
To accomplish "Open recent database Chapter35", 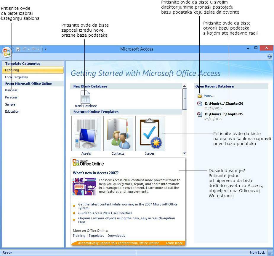I will (224, 114).
